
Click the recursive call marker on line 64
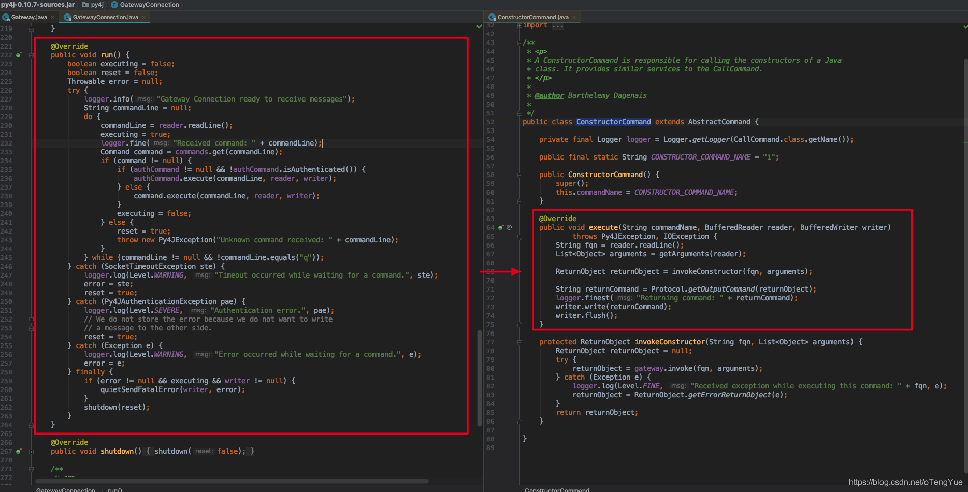[x=509, y=227]
